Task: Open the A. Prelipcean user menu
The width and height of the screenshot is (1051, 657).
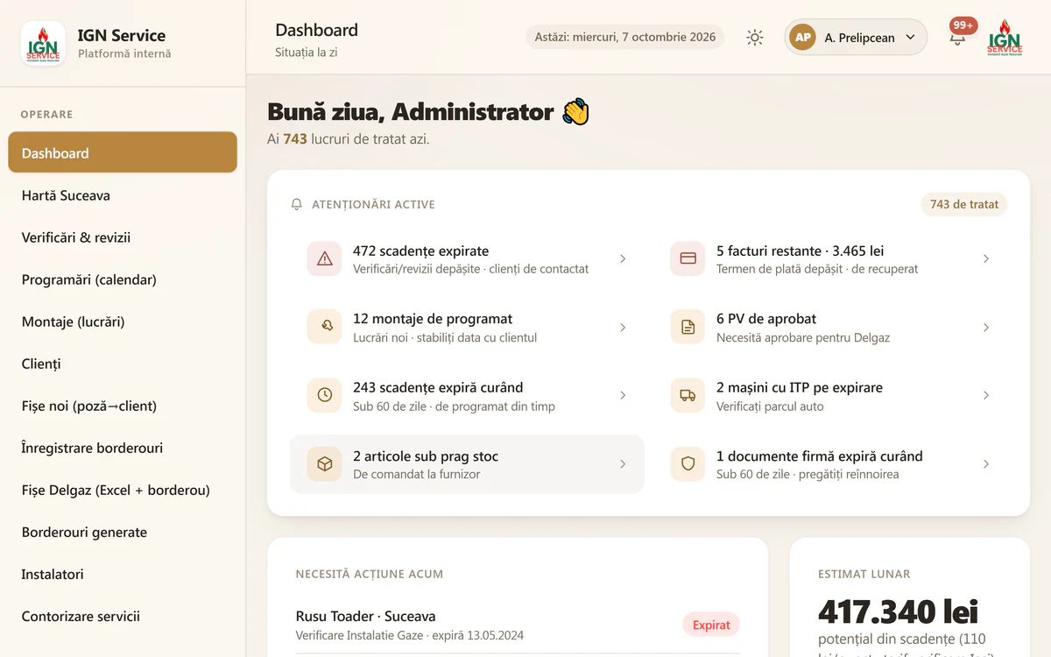Action: 856,38
